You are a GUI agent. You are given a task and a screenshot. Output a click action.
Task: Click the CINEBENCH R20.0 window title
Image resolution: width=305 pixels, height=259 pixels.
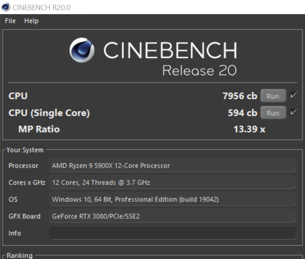click(41, 7)
